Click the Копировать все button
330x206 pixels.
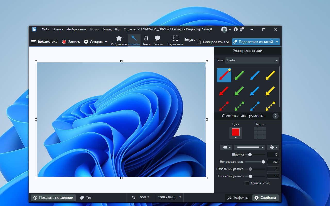tap(213, 42)
